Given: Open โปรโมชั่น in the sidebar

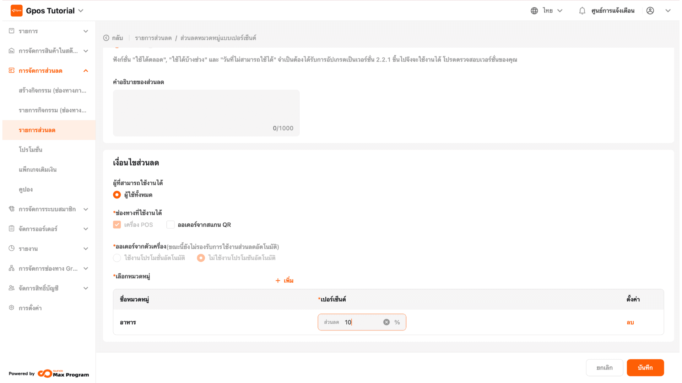Looking at the screenshot, I should click(x=31, y=150).
